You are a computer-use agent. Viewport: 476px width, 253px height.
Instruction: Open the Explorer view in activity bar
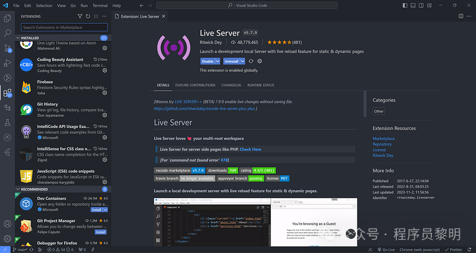(7, 18)
